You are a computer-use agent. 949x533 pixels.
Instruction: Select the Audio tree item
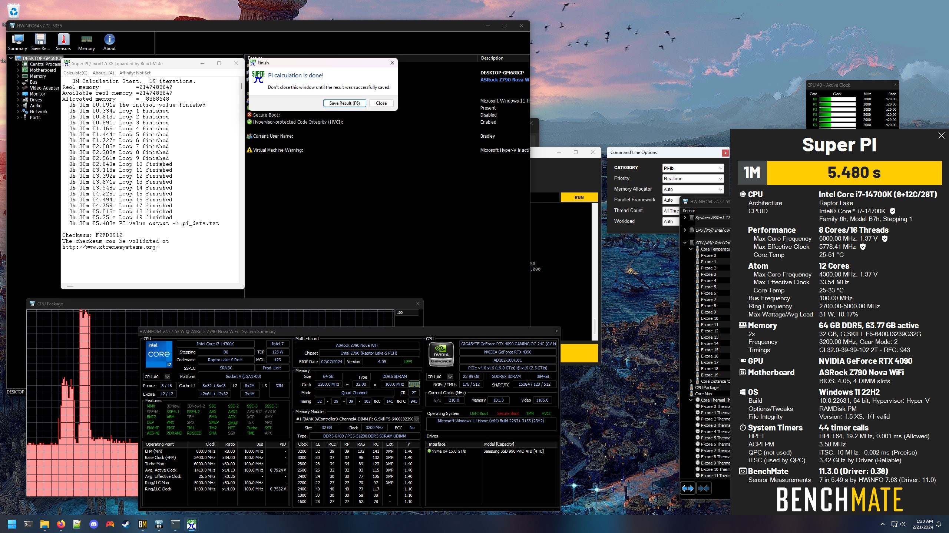tap(36, 105)
